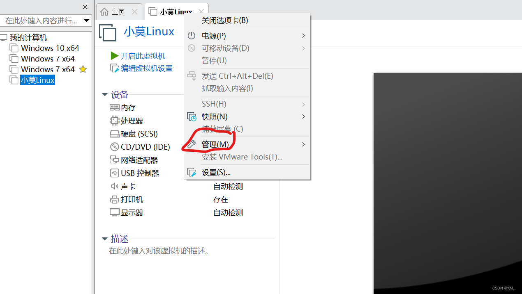
Task: Click the removable devices disc icon in menu
Action: tap(192, 48)
